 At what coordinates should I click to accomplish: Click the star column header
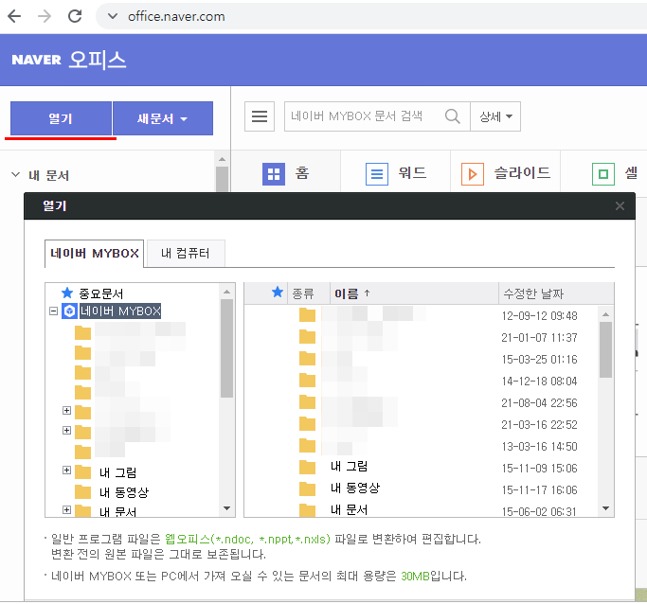click(x=278, y=293)
